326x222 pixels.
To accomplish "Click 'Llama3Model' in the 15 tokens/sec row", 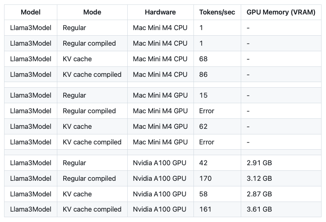I will pyautogui.click(x=31, y=95).
